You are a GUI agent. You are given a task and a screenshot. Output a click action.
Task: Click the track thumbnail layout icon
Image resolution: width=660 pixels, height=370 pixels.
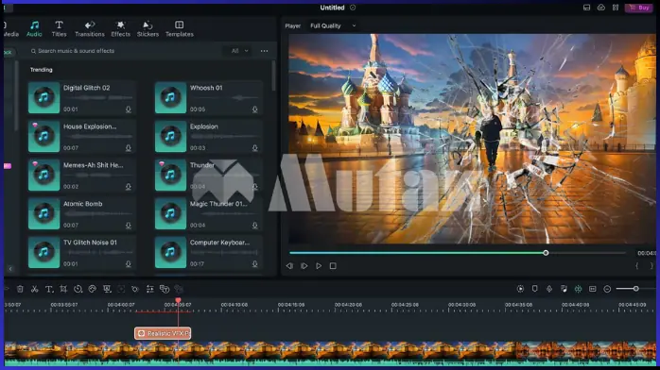pyautogui.click(x=593, y=289)
